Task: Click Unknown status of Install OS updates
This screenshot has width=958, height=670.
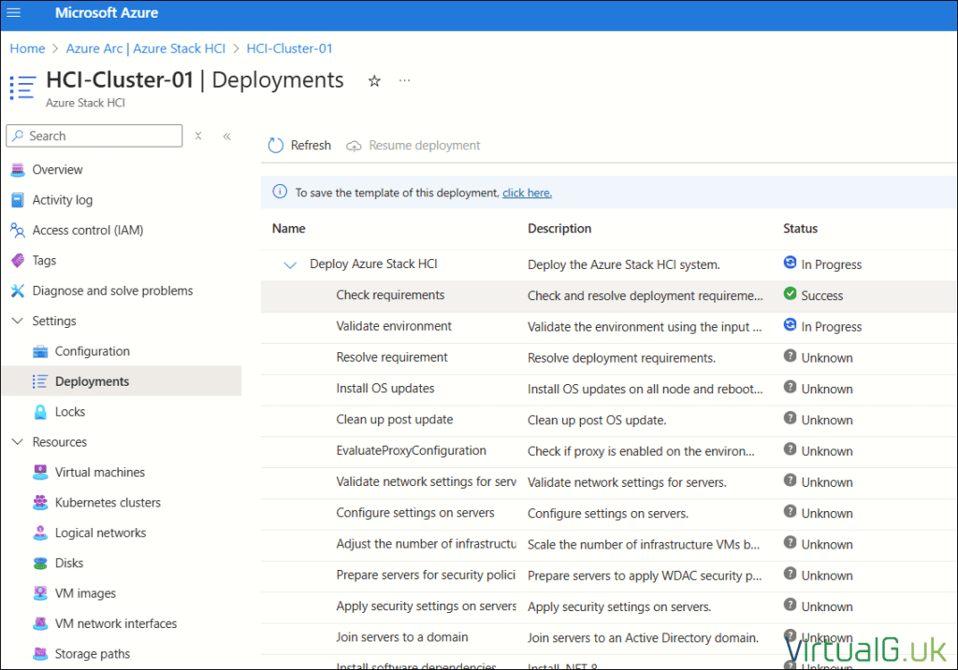Action: pyautogui.click(x=819, y=389)
